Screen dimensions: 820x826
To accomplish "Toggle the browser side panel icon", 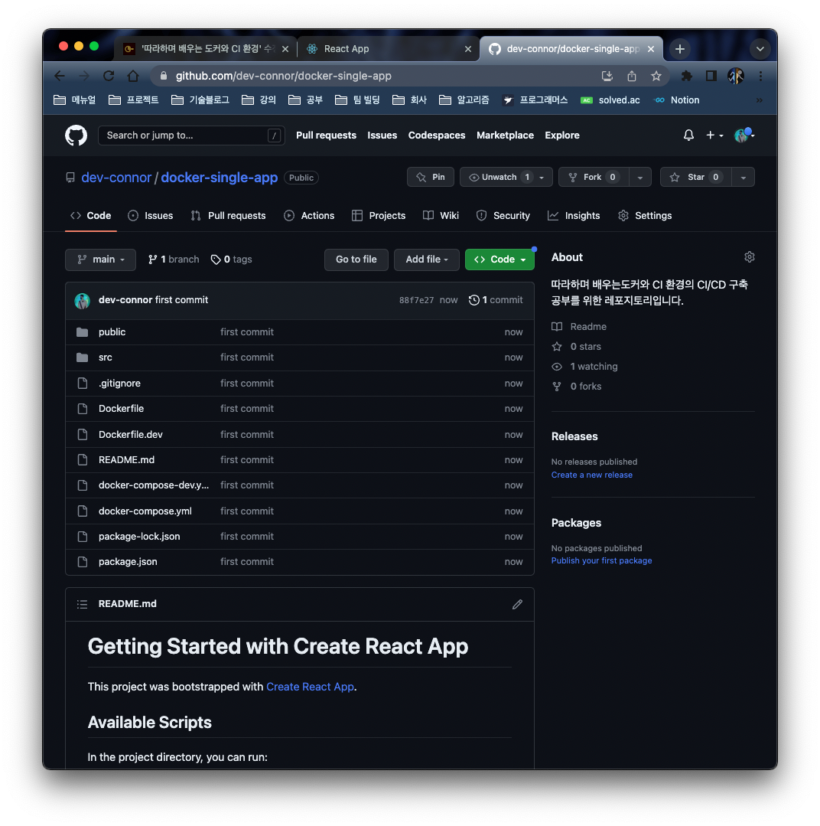I will [x=711, y=76].
